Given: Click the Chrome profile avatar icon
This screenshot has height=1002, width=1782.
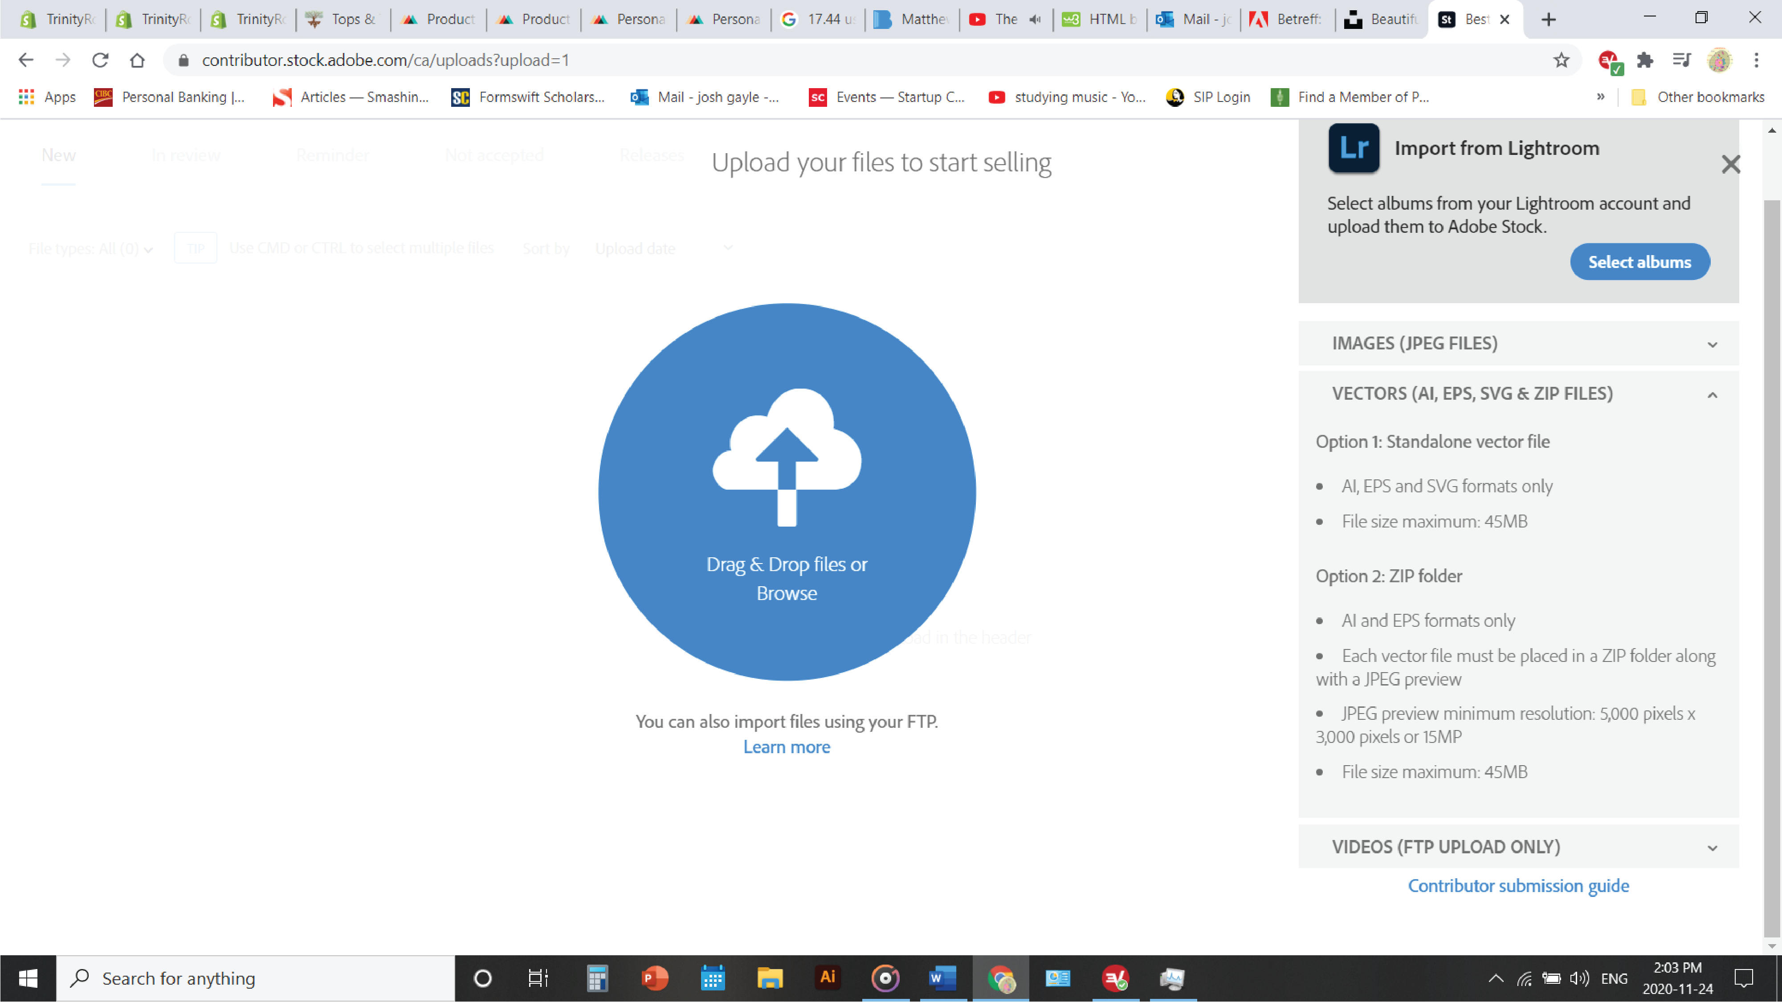Looking at the screenshot, I should (1721, 60).
